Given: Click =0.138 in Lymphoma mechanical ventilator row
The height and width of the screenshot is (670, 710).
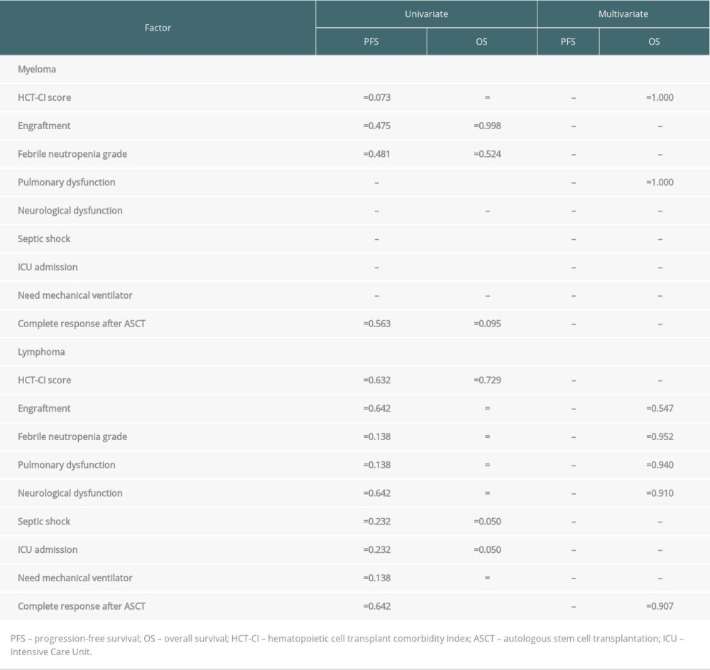Looking at the screenshot, I should coord(377,578).
